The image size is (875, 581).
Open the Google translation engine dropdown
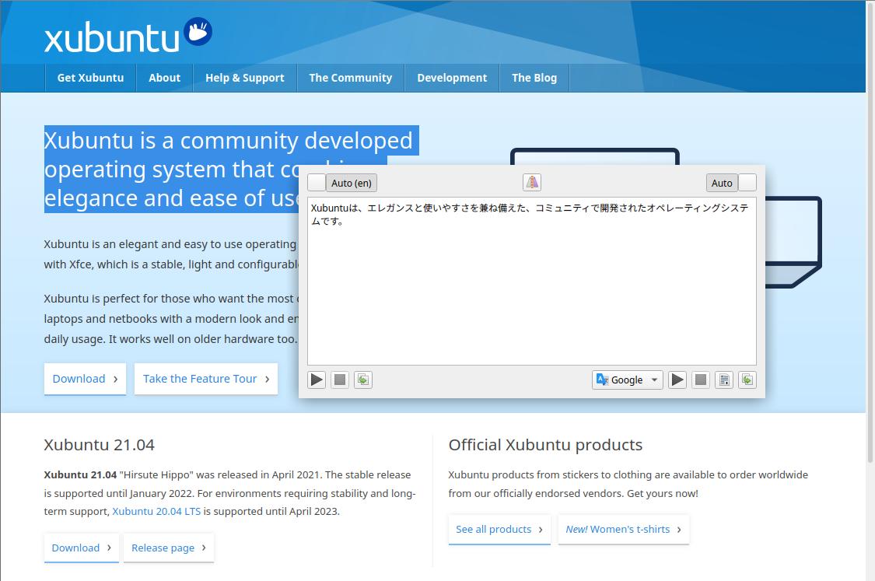pos(627,380)
